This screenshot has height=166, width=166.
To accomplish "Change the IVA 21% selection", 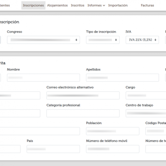I will click(x=142, y=40).
